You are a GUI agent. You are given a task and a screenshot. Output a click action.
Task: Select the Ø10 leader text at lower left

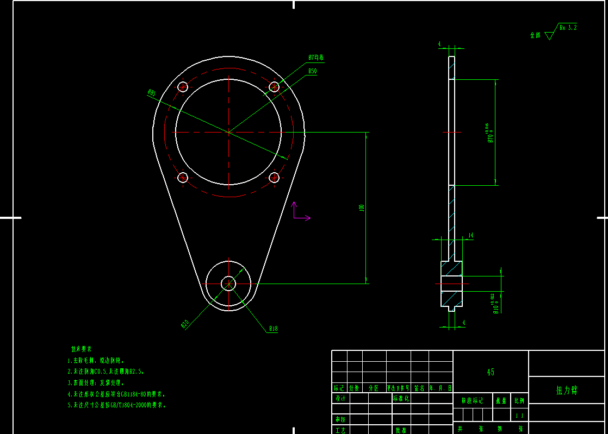tap(185, 324)
